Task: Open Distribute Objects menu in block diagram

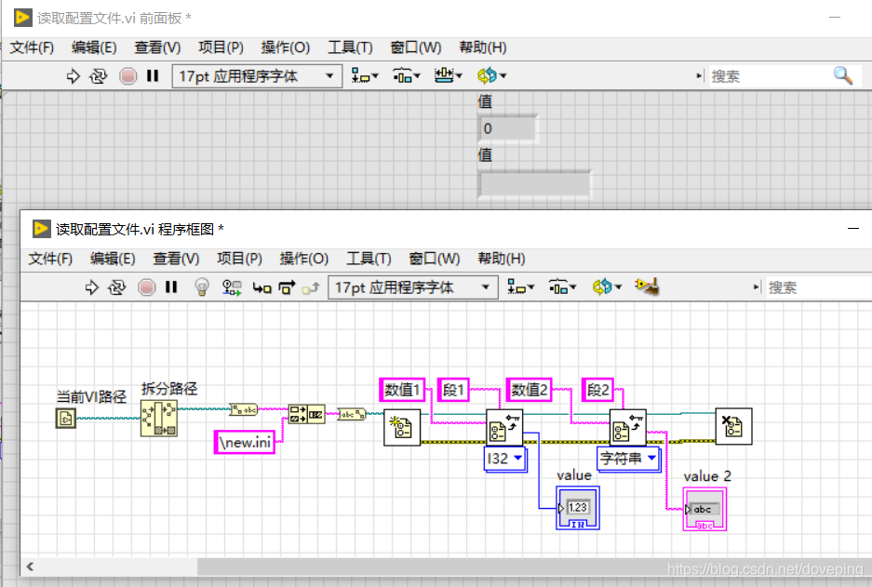Action: (x=562, y=287)
